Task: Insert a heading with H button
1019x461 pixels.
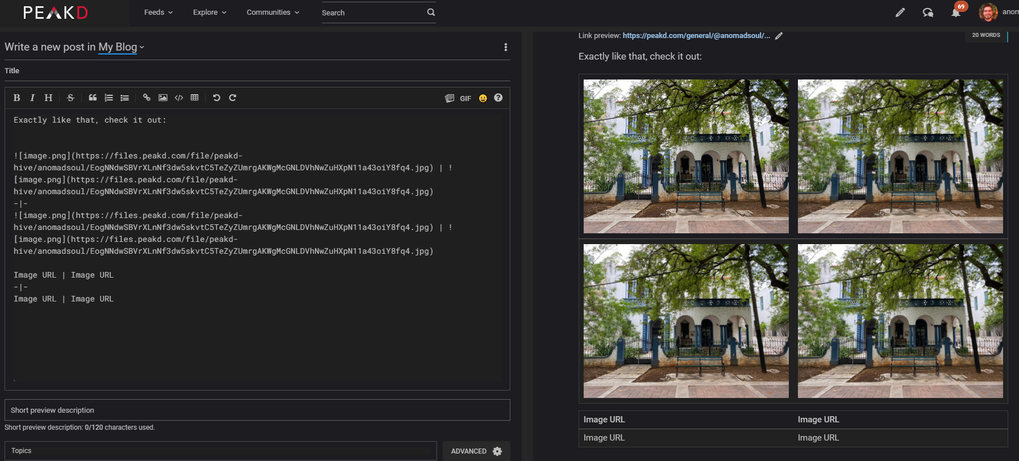Action: [48, 98]
